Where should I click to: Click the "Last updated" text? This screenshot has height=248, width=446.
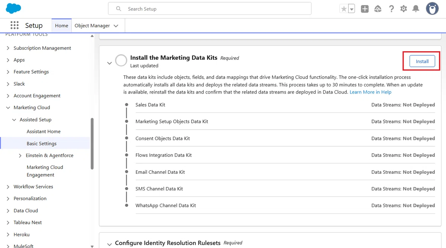(144, 66)
